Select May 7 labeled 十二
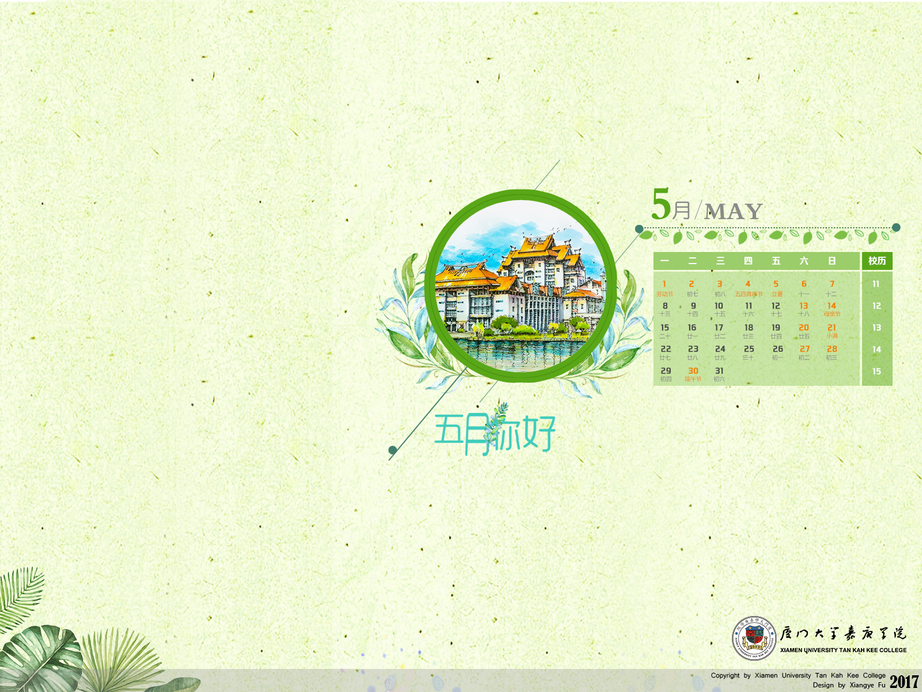 pyautogui.click(x=832, y=288)
